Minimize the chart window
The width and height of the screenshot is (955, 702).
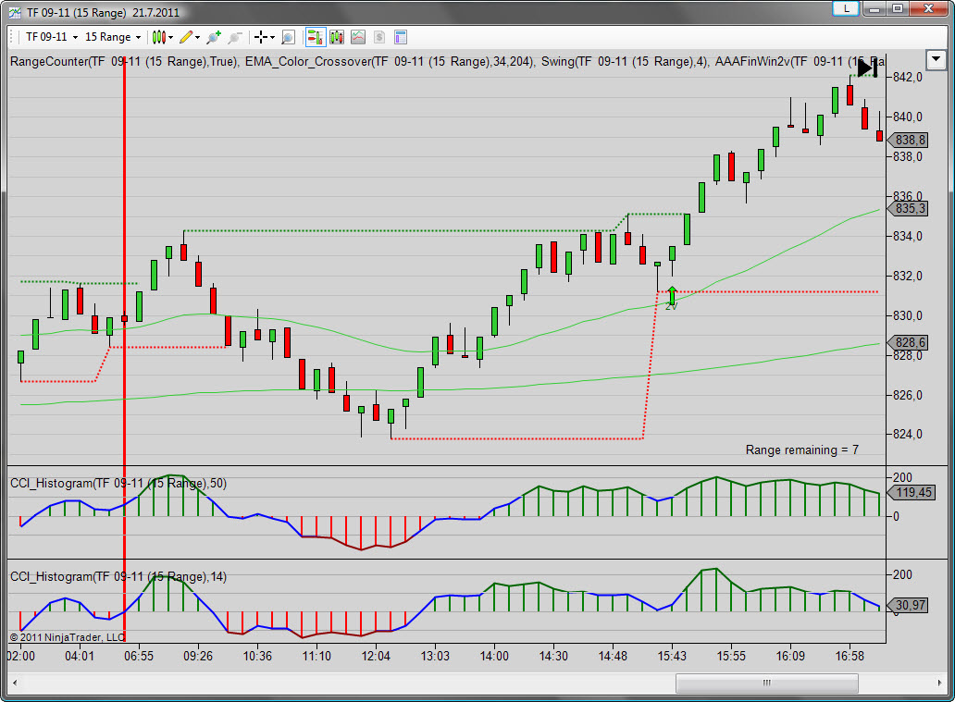[874, 8]
